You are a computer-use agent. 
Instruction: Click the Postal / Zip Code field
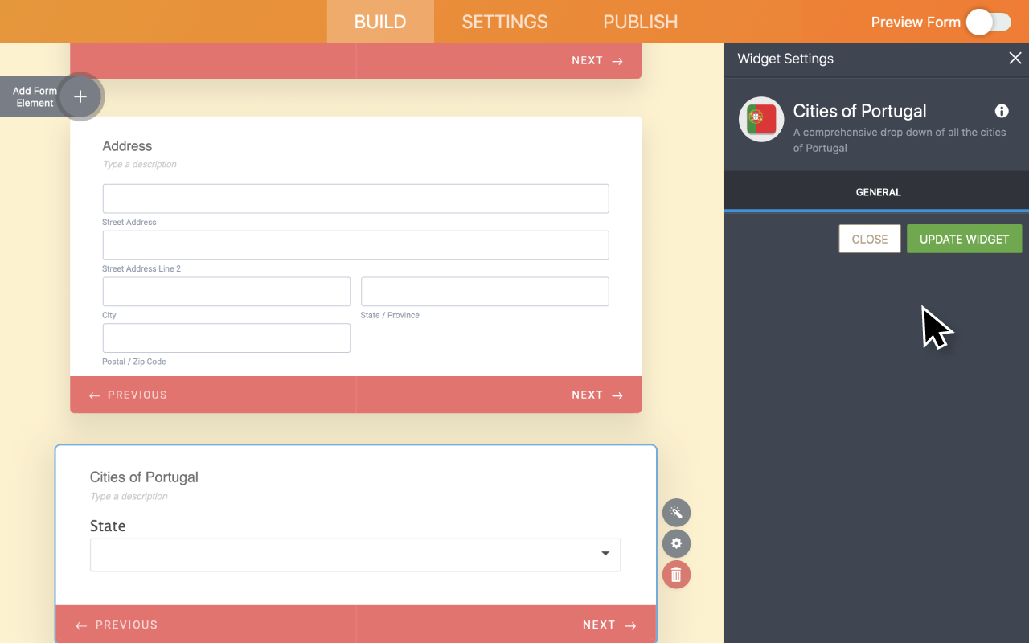[x=226, y=338]
